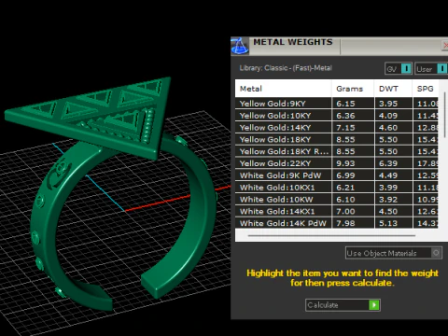
Task: Close the Metal Weights panel
Action: [445, 46]
